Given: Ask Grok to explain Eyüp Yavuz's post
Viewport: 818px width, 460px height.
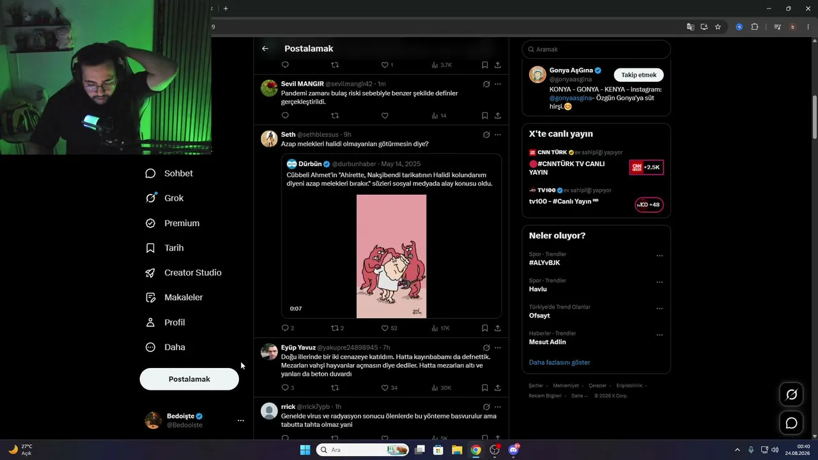Looking at the screenshot, I should click(x=486, y=348).
